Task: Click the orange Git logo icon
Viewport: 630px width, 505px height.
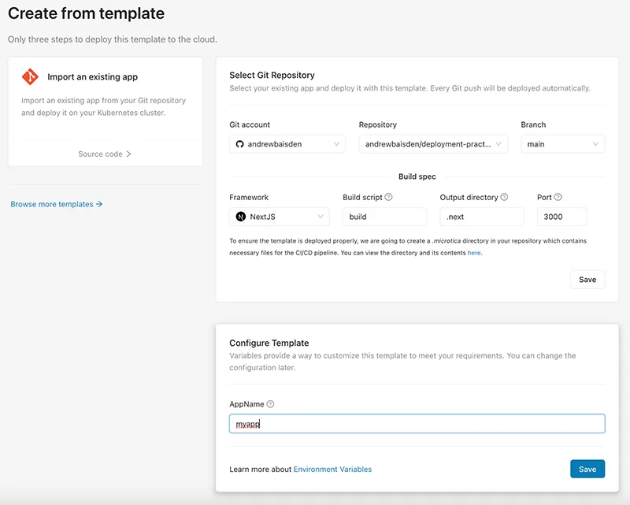Action: (x=30, y=76)
